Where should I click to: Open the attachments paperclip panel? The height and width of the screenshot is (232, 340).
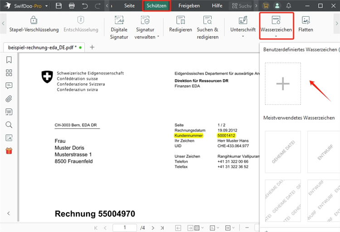(9, 99)
